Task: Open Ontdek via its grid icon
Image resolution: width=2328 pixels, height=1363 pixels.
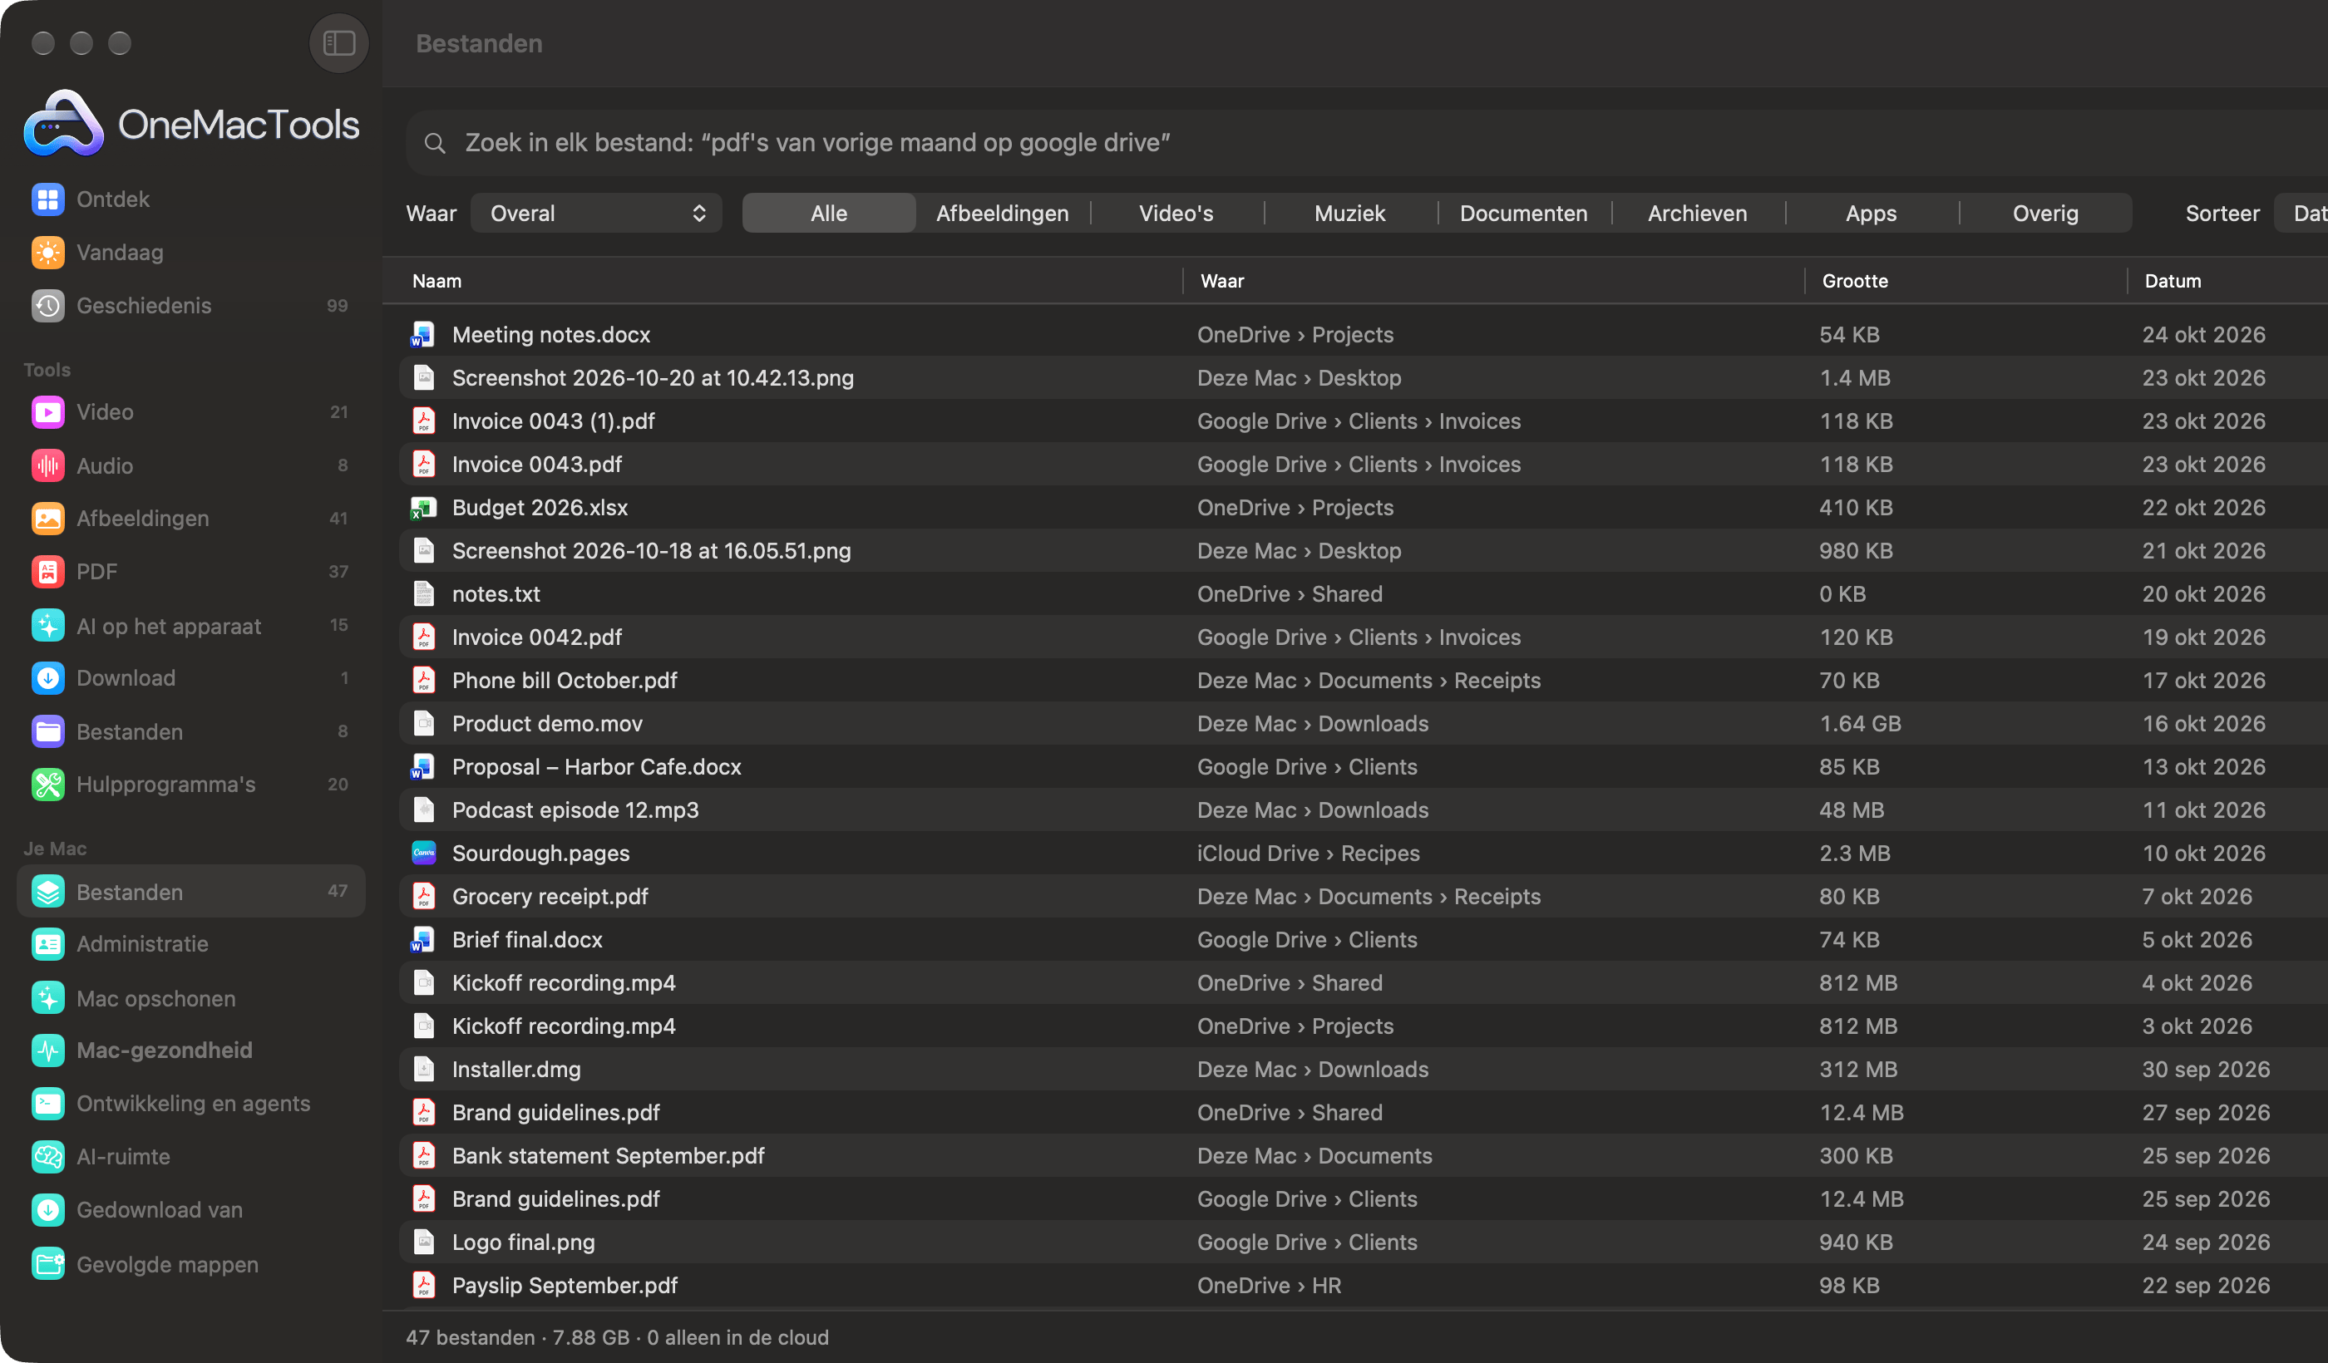Action: (x=48, y=199)
